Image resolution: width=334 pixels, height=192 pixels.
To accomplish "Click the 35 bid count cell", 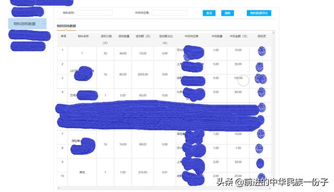I will (x=105, y=53).
